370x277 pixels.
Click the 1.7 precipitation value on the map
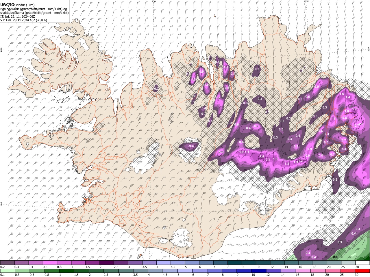tap(354, 109)
